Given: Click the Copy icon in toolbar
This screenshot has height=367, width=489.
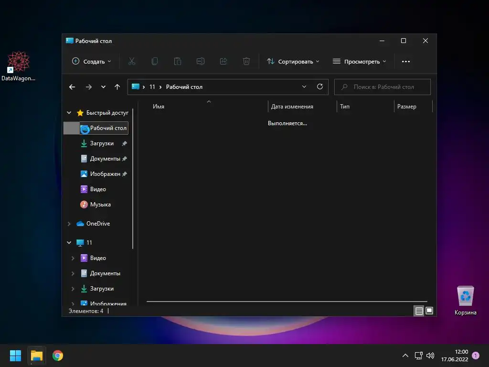Looking at the screenshot, I should pyautogui.click(x=155, y=62).
